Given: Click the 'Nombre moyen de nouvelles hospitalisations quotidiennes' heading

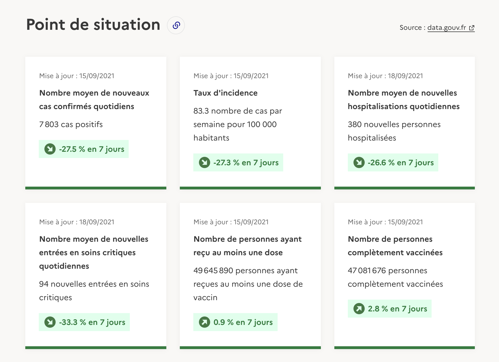Looking at the screenshot, I should tap(403, 100).
